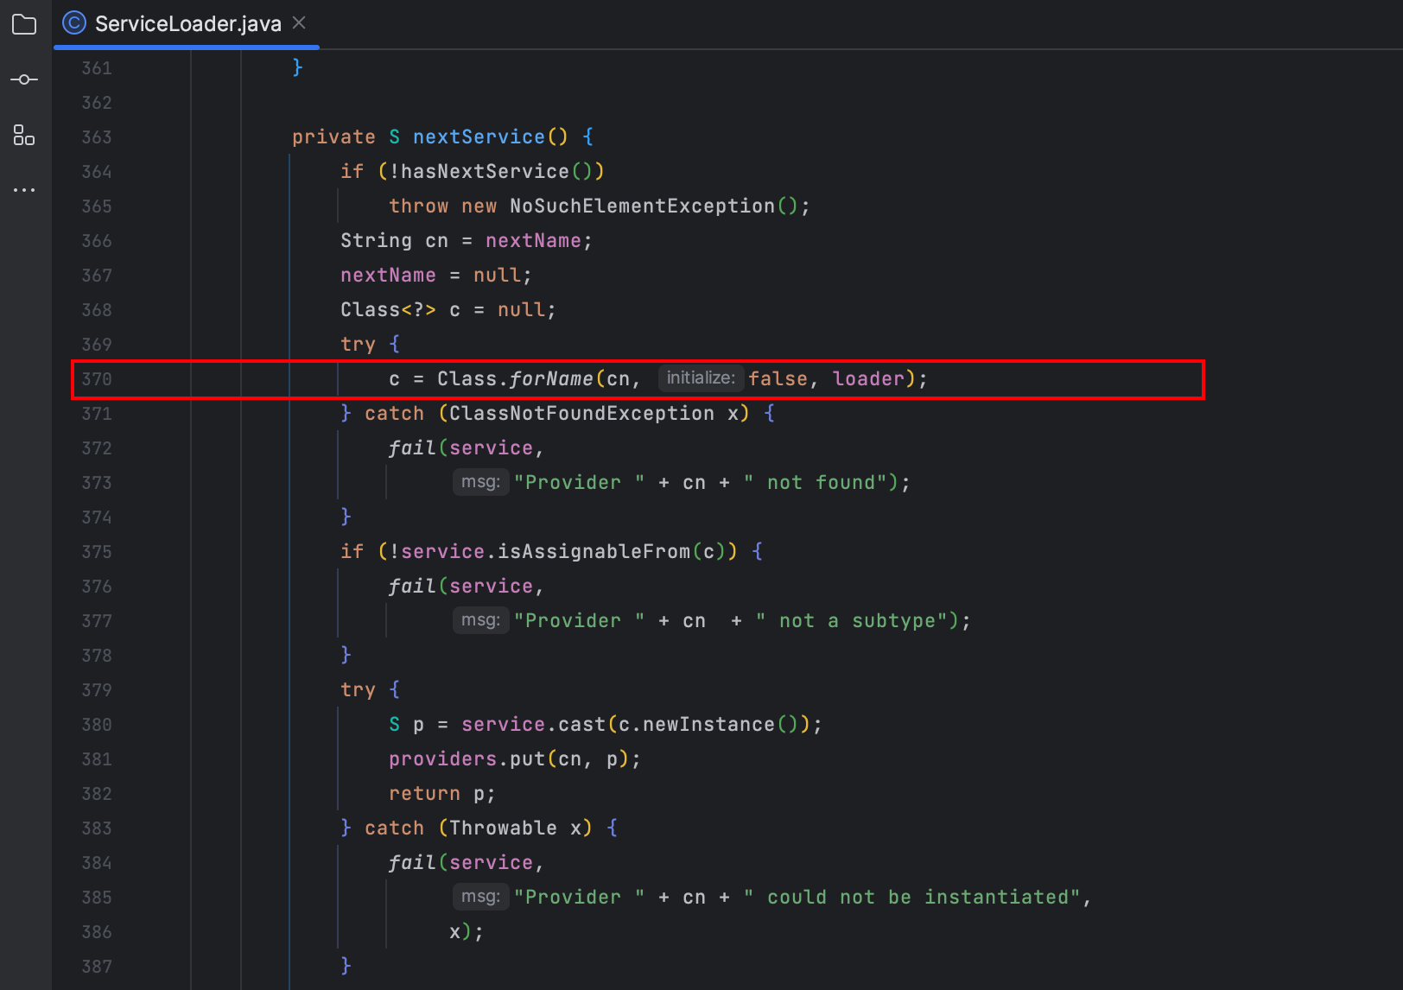Click the loader argument on line 370

tap(868, 378)
